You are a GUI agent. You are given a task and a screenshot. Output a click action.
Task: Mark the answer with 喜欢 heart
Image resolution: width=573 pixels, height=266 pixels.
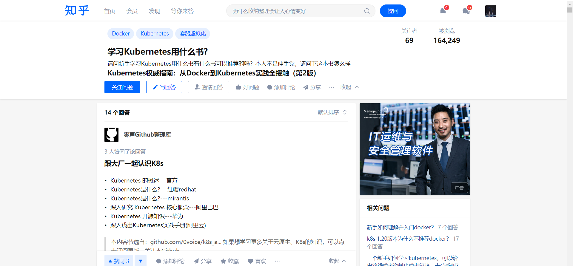(x=257, y=261)
